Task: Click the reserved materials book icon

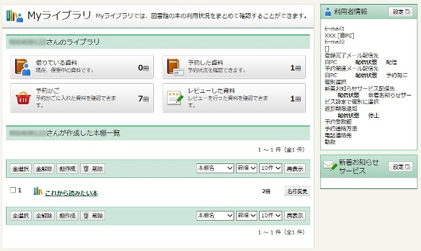Action: 176,67
